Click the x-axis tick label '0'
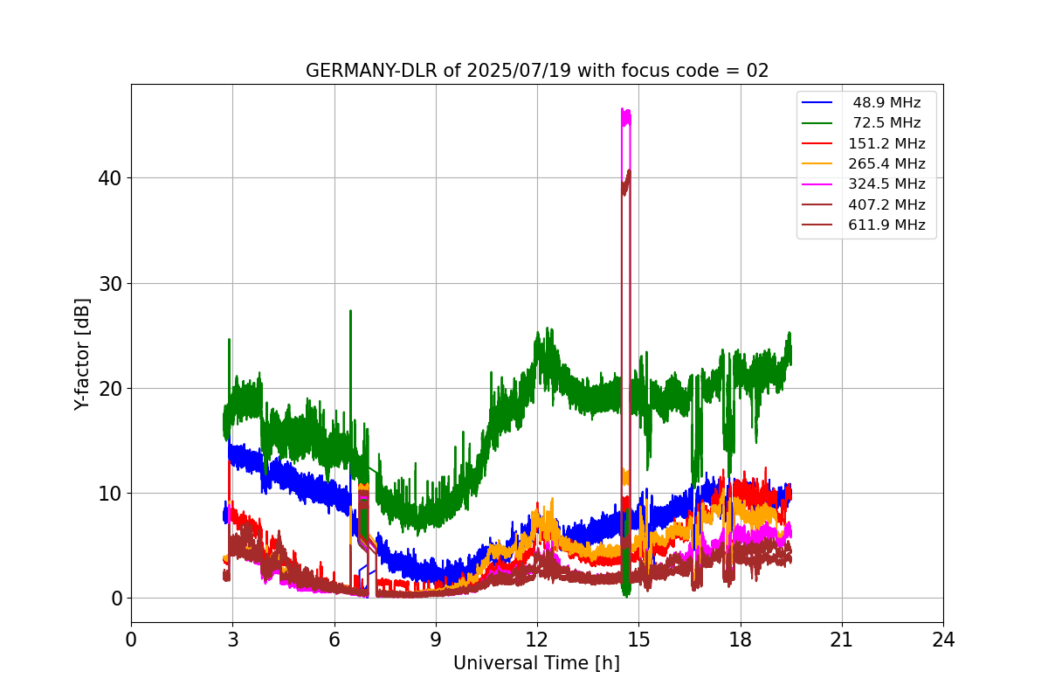 [131, 640]
